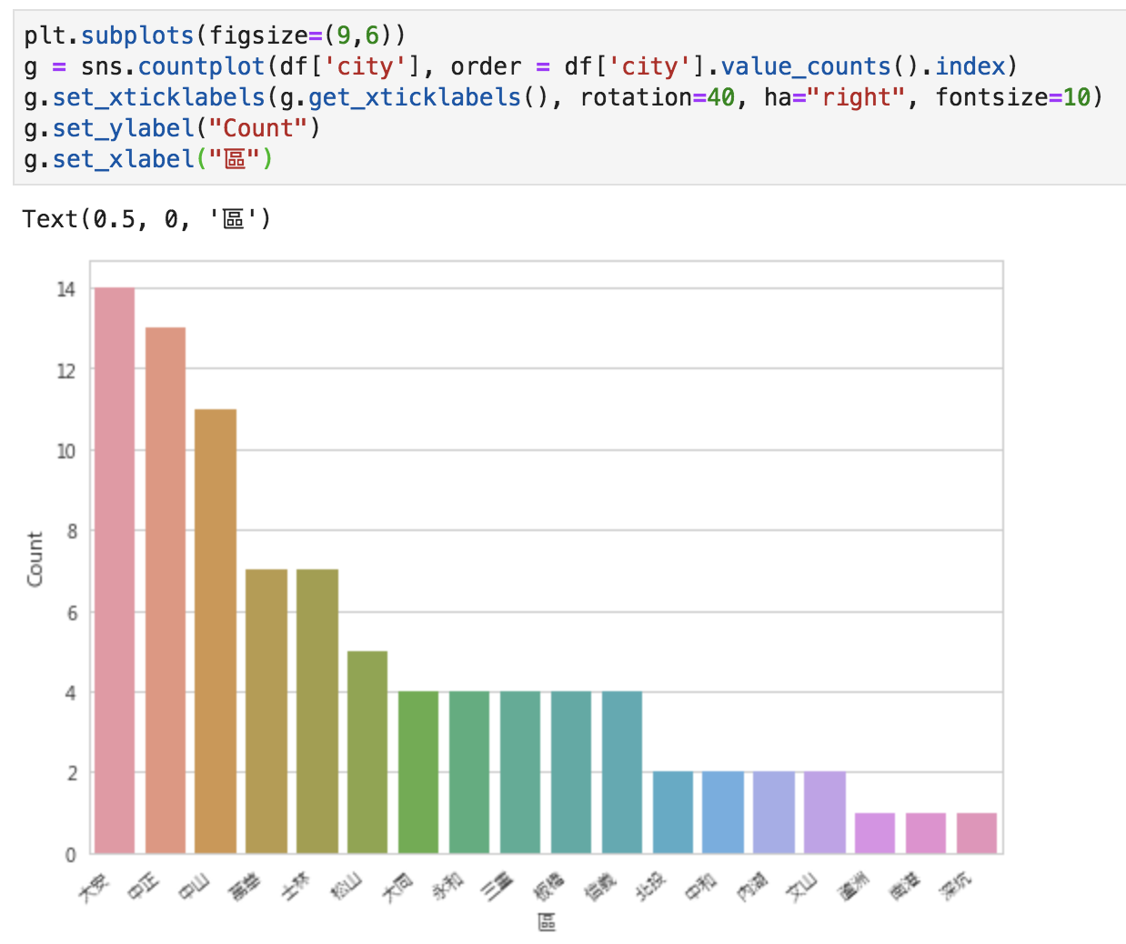This screenshot has height=944, width=1126.
Task: Click the orange-brown bar for 中山
Action: tap(216, 631)
